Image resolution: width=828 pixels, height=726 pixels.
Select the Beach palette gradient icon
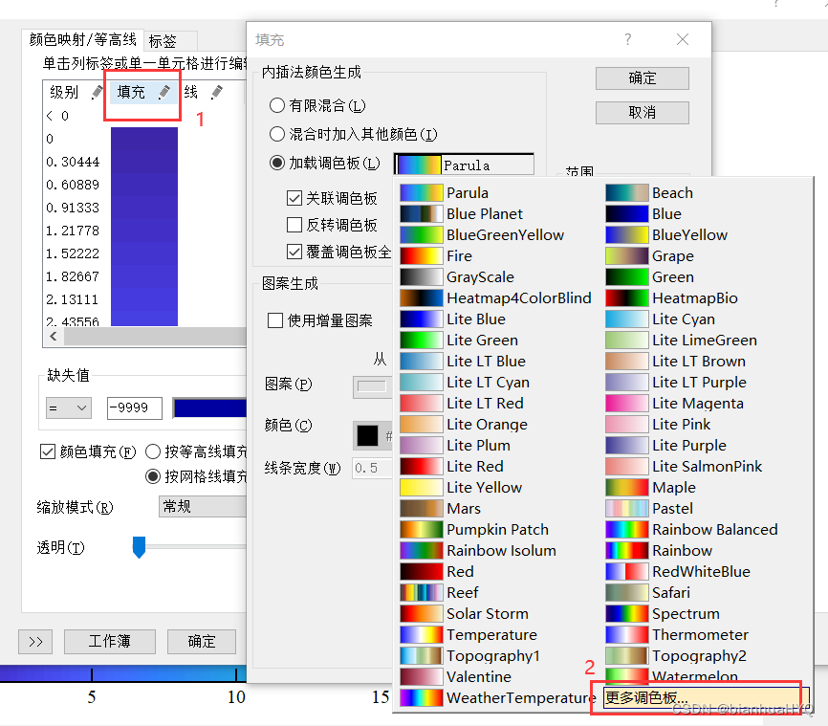(627, 193)
